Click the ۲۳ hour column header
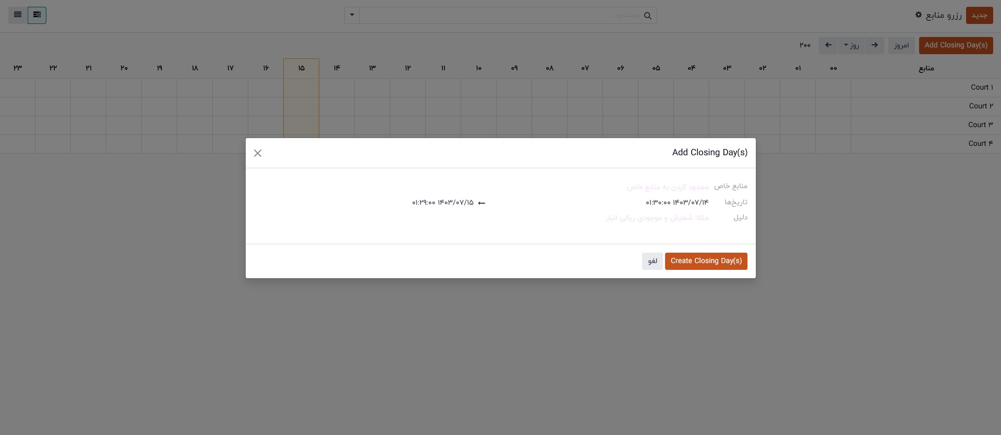Viewport: 1001px width, 435px height. (18, 68)
